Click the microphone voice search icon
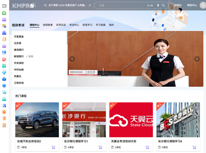The width and height of the screenshot is (206, 153). coord(158,5)
